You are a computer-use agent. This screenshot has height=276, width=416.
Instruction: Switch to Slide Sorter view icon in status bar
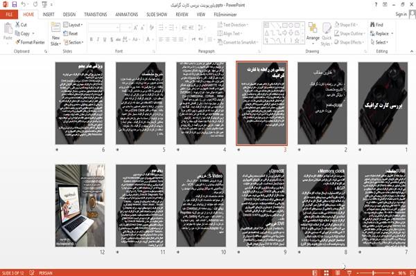[x=327, y=273]
